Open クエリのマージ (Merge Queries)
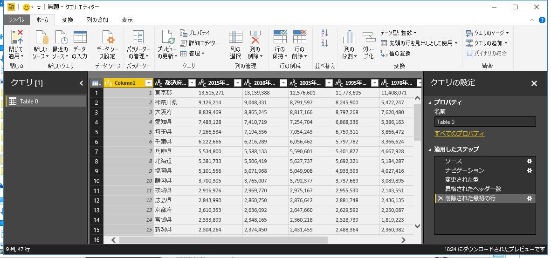551x258 pixels. 487,33
